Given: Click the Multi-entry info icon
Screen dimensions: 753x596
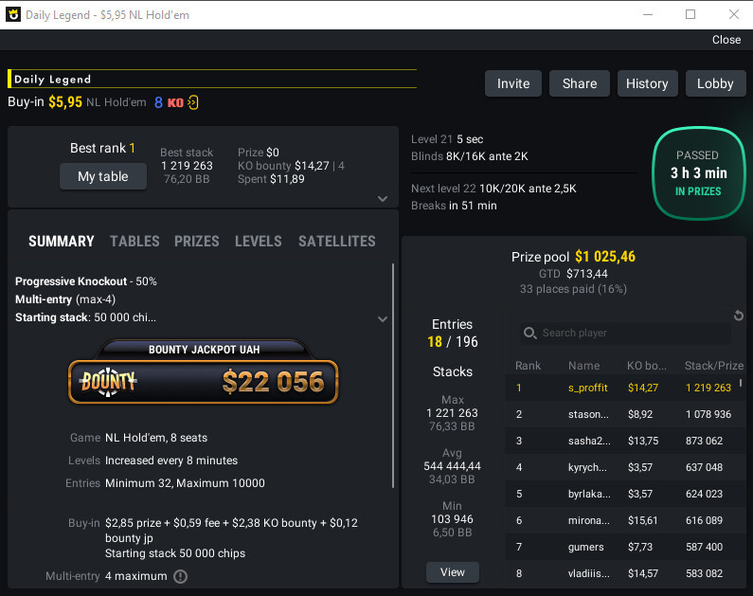Looking at the screenshot, I should [x=180, y=576].
